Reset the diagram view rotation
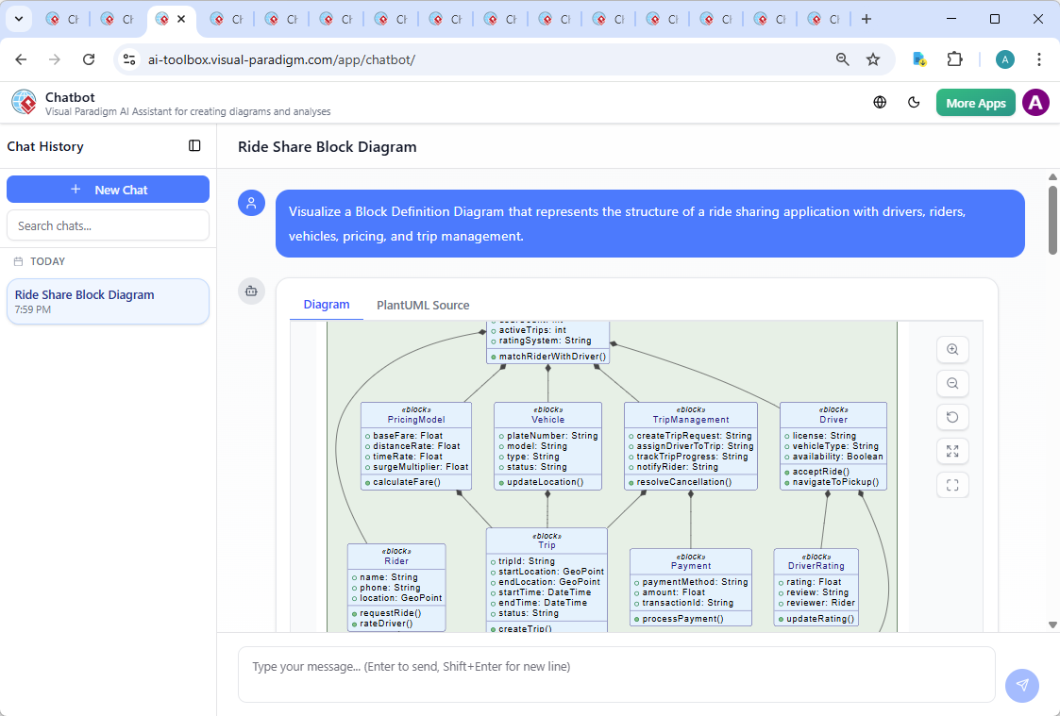 click(x=952, y=417)
